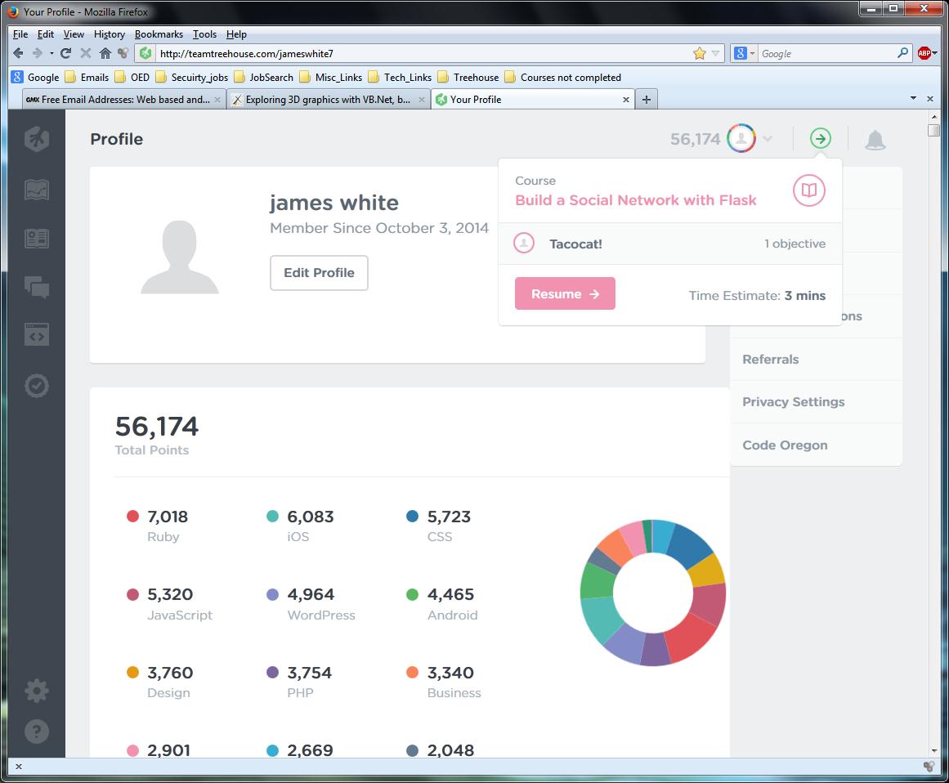Close the Exploring 3D graphics tab
Screen dimensions: 949x783
421,99
